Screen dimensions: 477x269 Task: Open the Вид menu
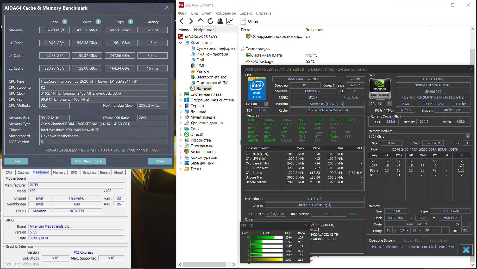tap(194, 13)
